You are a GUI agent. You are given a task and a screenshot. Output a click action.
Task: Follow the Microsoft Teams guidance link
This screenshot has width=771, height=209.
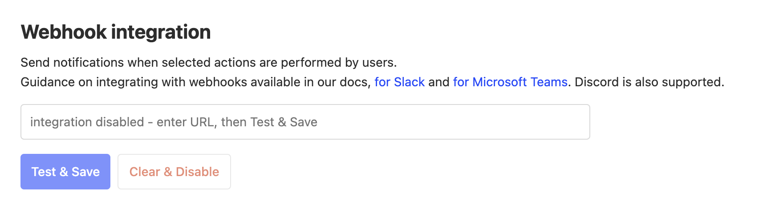510,82
